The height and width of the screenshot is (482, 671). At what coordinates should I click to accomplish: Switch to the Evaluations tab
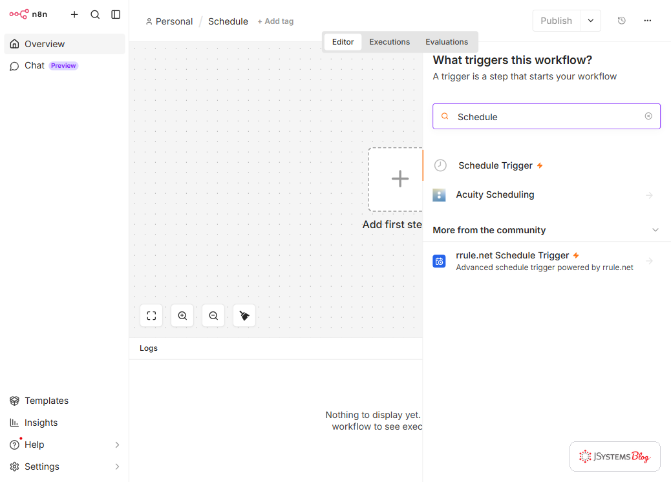pyautogui.click(x=447, y=42)
